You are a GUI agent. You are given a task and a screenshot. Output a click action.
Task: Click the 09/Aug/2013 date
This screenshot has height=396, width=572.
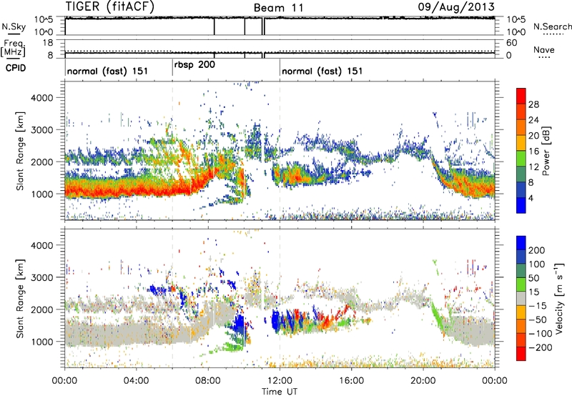click(x=456, y=6)
